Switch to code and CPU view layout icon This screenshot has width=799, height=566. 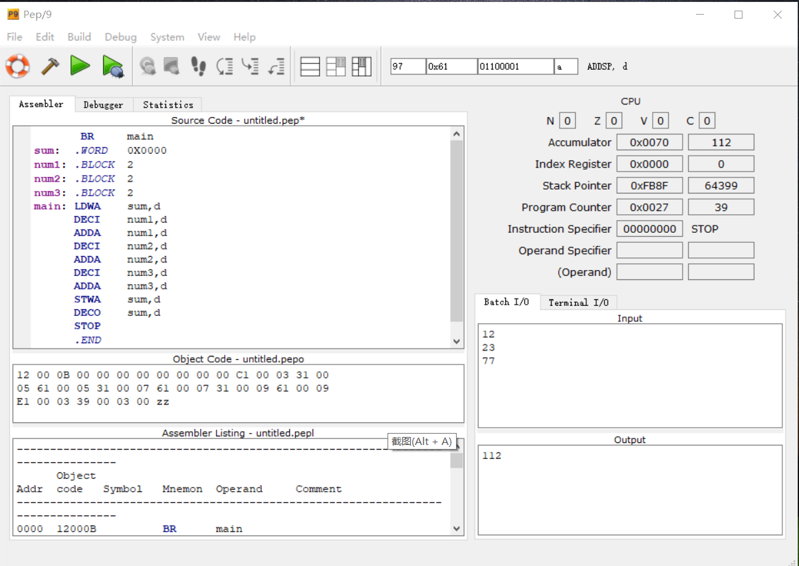[336, 67]
